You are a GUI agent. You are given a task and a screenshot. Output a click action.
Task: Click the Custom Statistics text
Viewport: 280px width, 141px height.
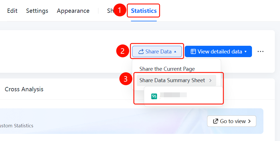[x=16, y=126]
